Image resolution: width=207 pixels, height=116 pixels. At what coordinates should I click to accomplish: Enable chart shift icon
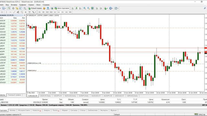(x=101, y=8)
